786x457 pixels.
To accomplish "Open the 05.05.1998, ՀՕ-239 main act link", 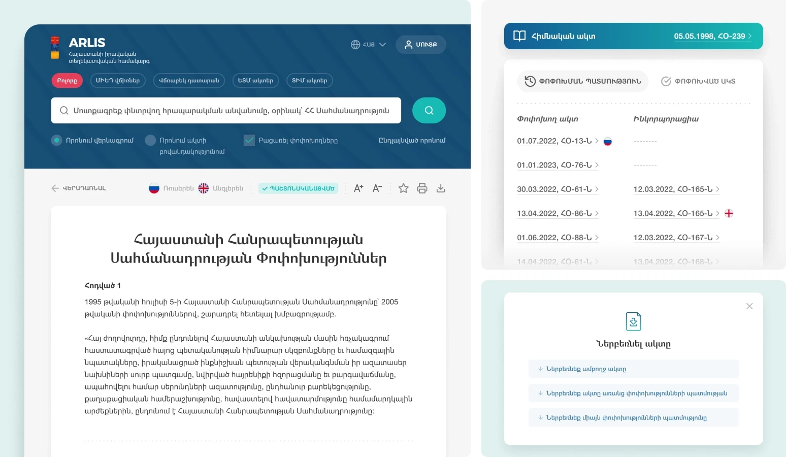I will pos(712,36).
